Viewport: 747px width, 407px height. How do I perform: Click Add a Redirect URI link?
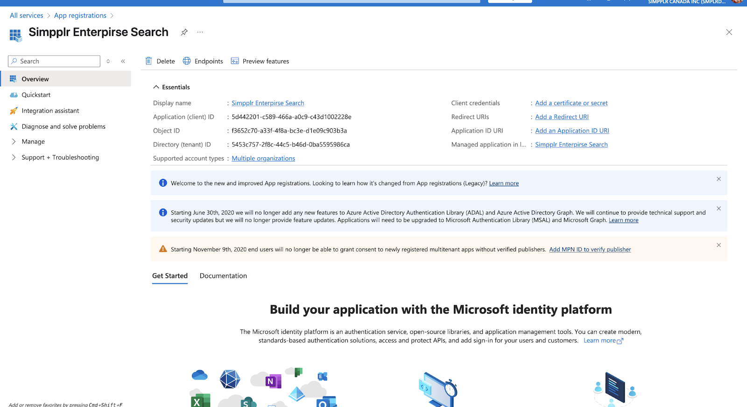coord(562,117)
